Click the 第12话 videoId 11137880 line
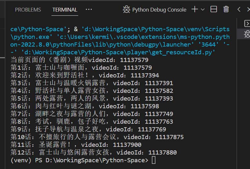The height and width of the screenshot is (169, 250). pos(94,152)
